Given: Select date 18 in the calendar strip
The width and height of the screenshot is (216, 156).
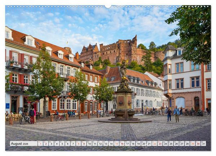Looking at the screenshot, I should tap(133, 144).
